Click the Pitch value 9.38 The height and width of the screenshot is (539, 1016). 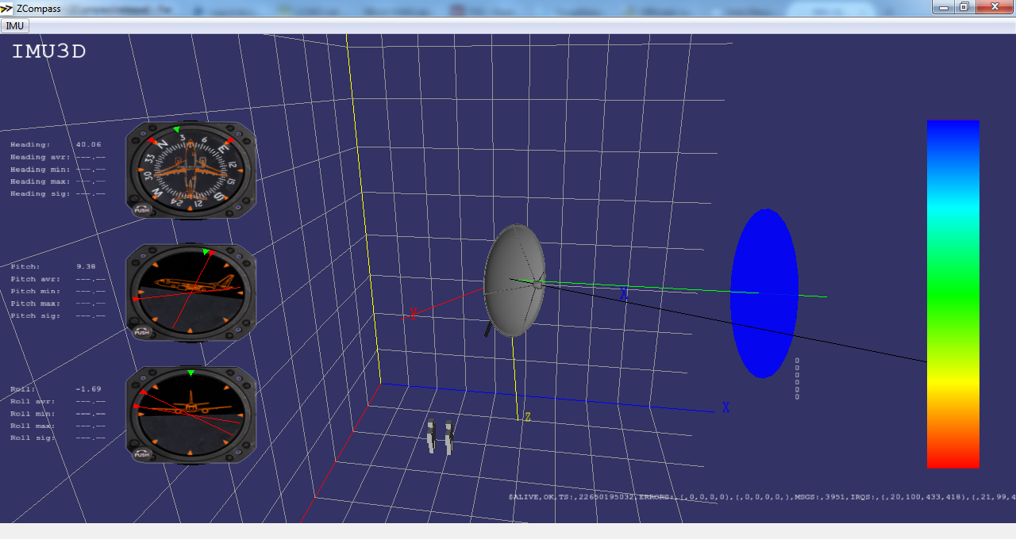pos(86,266)
